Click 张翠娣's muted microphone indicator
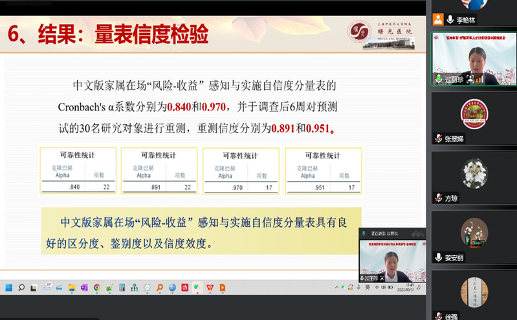Screen dimensions: 517x320 [439, 138]
